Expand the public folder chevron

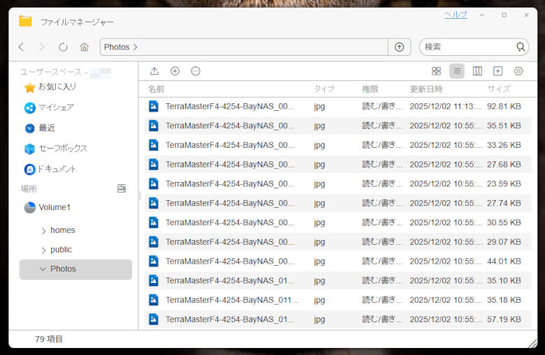coord(43,250)
